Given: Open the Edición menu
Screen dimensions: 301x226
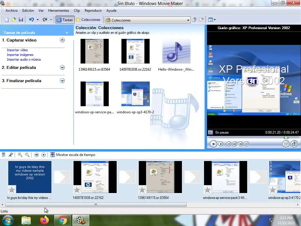Looking at the screenshot, I should [28, 11].
